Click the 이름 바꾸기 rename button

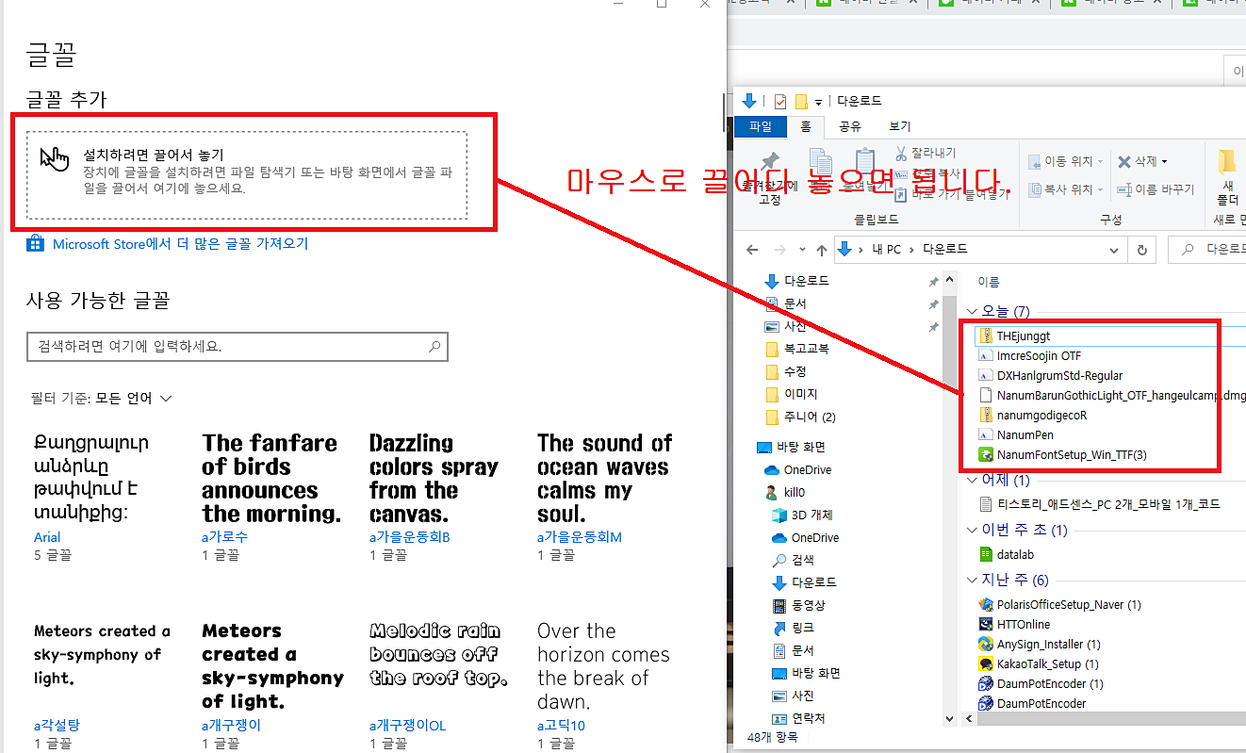pos(1156,189)
